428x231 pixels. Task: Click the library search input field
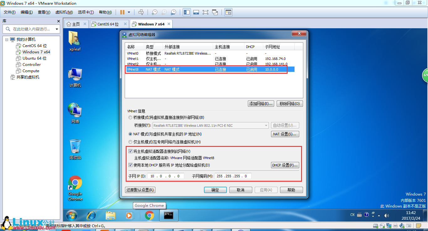(x=31, y=29)
